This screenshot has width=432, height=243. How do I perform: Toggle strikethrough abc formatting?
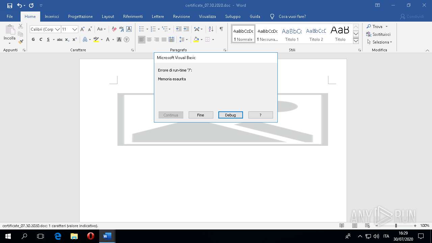click(x=60, y=39)
